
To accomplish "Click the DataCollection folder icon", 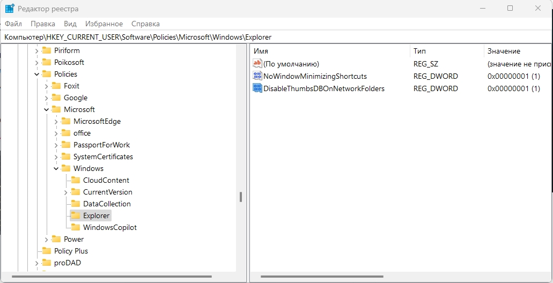I will 76,204.
